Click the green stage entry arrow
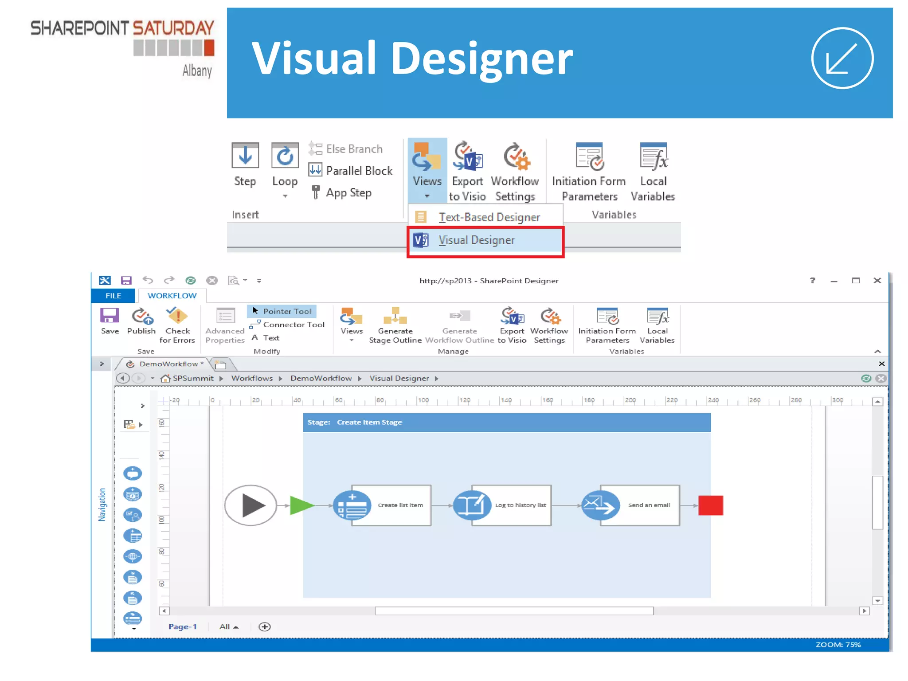The height and width of the screenshot is (681, 908). [302, 505]
